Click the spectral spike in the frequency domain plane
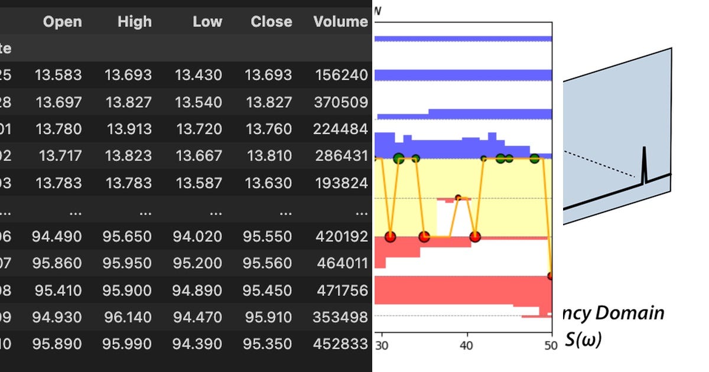This screenshot has height=372, width=709. pos(645,161)
